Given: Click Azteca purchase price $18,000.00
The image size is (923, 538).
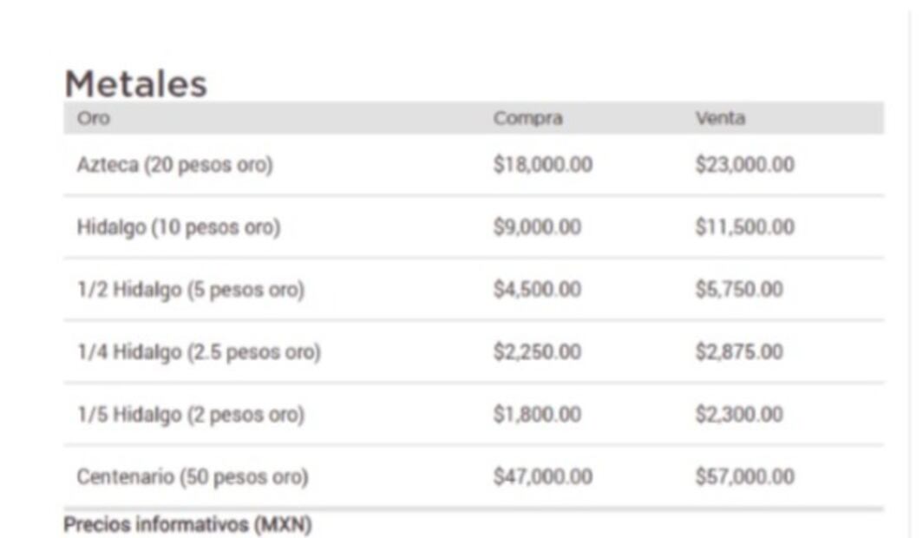Looking at the screenshot, I should click(x=543, y=165).
